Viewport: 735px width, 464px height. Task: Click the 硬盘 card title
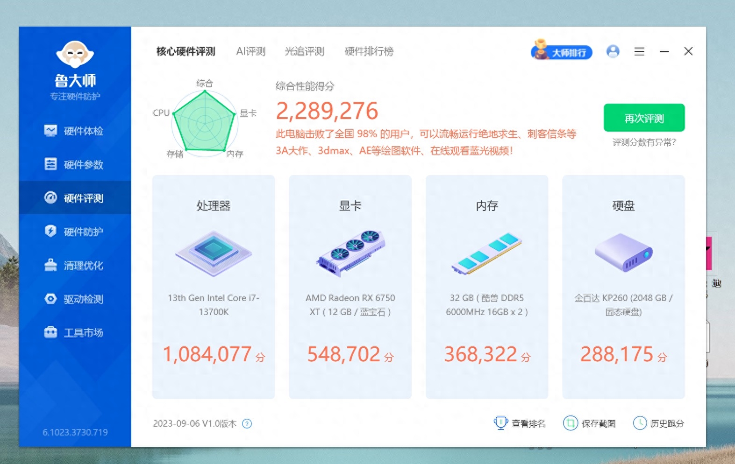click(x=623, y=206)
